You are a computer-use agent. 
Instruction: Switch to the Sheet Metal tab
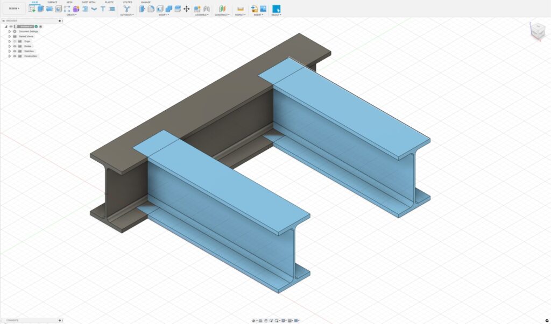pos(88,2)
